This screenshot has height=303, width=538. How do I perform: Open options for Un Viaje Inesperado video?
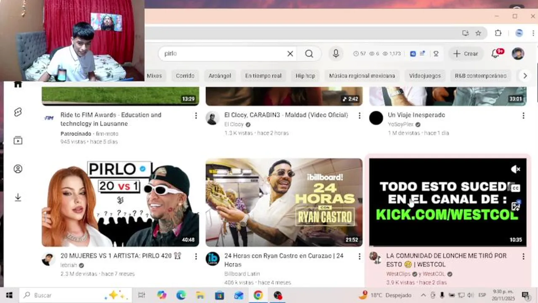[x=523, y=115]
